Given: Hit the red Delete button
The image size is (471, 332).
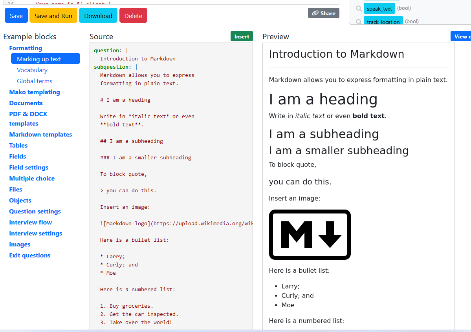Looking at the screenshot, I should pos(133,16).
